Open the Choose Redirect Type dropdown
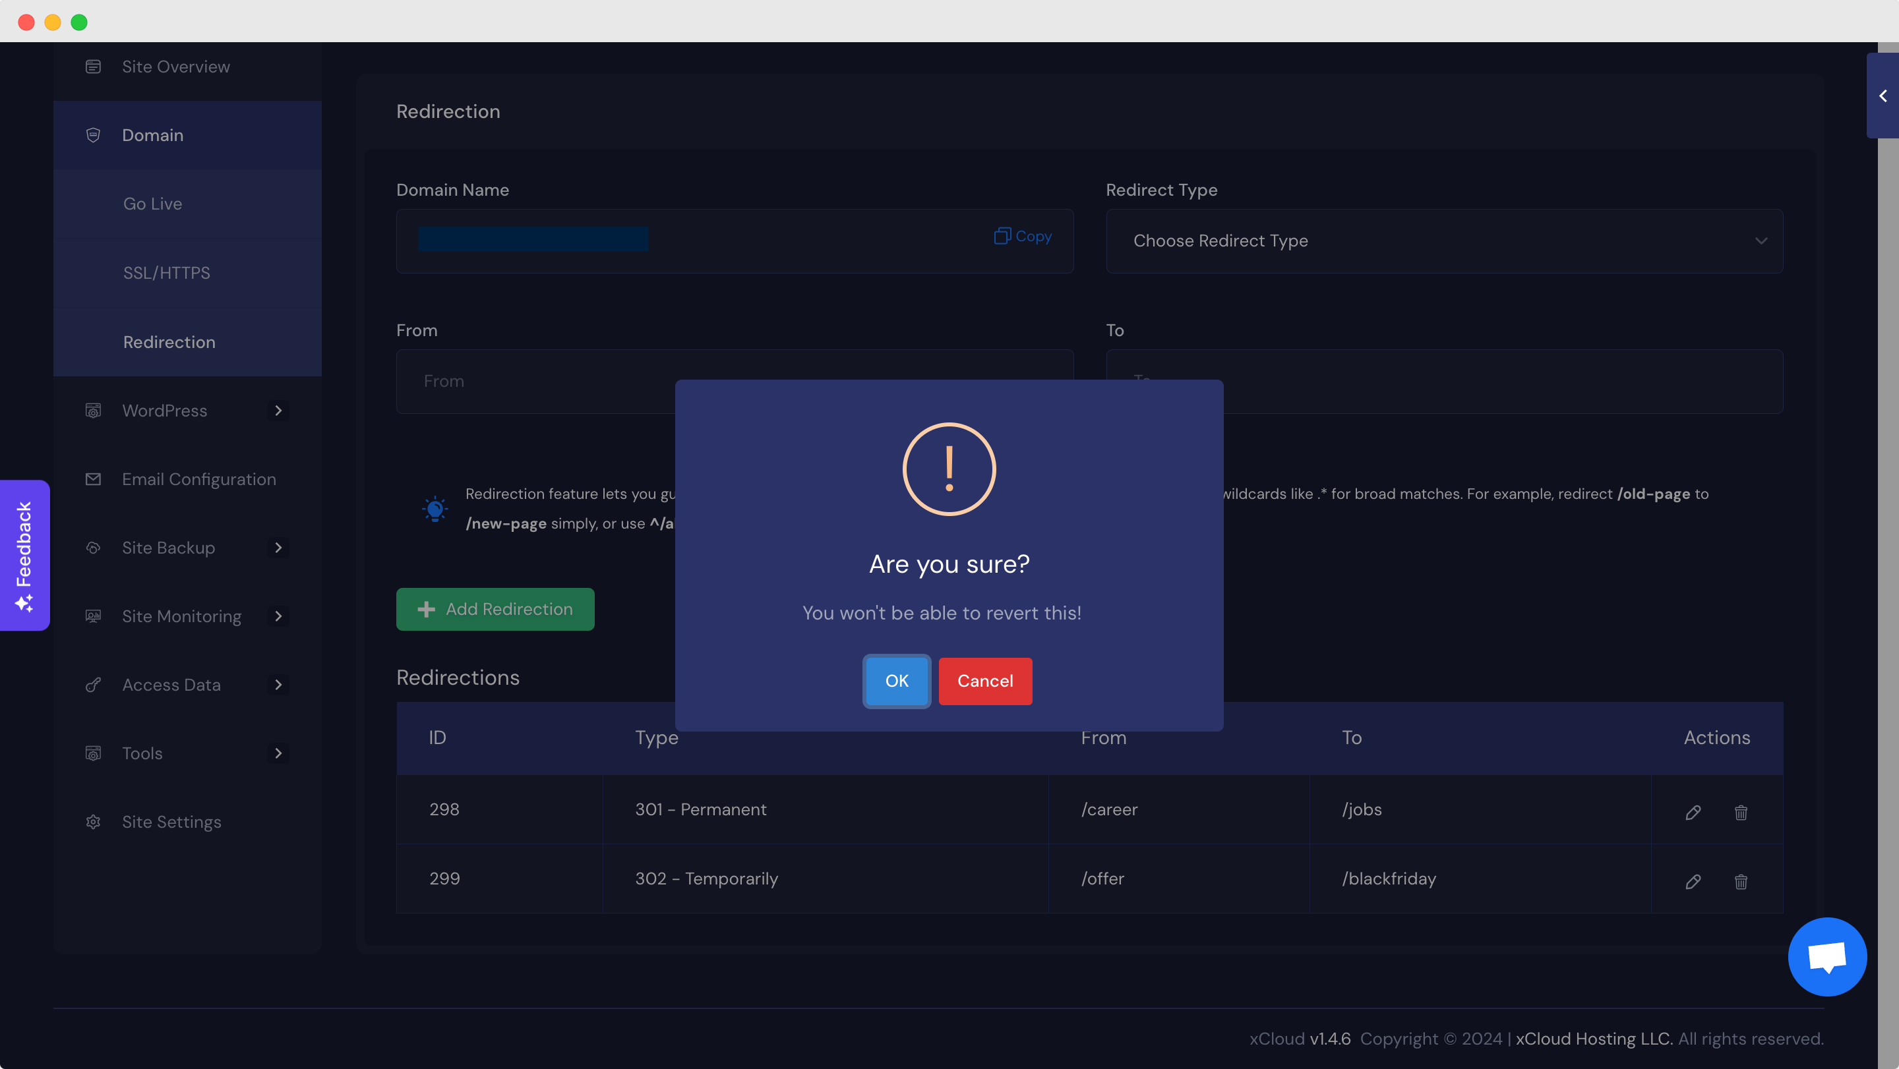This screenshot has width=1899, height=1069. click(1443, 241)
